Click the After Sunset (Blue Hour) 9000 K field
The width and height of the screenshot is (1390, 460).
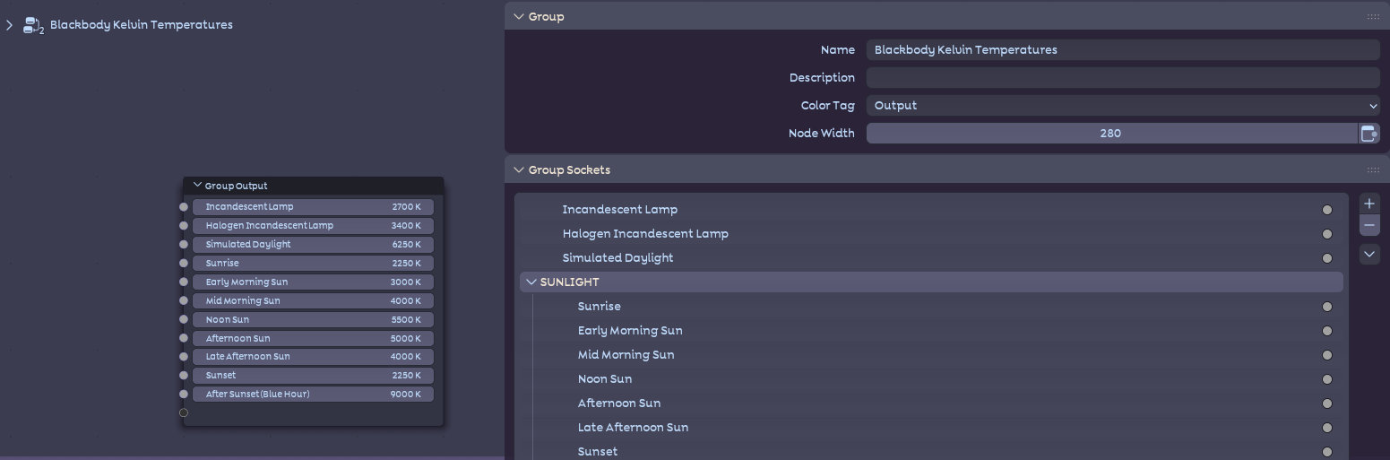pyautogui.click(x=313, y=395)
